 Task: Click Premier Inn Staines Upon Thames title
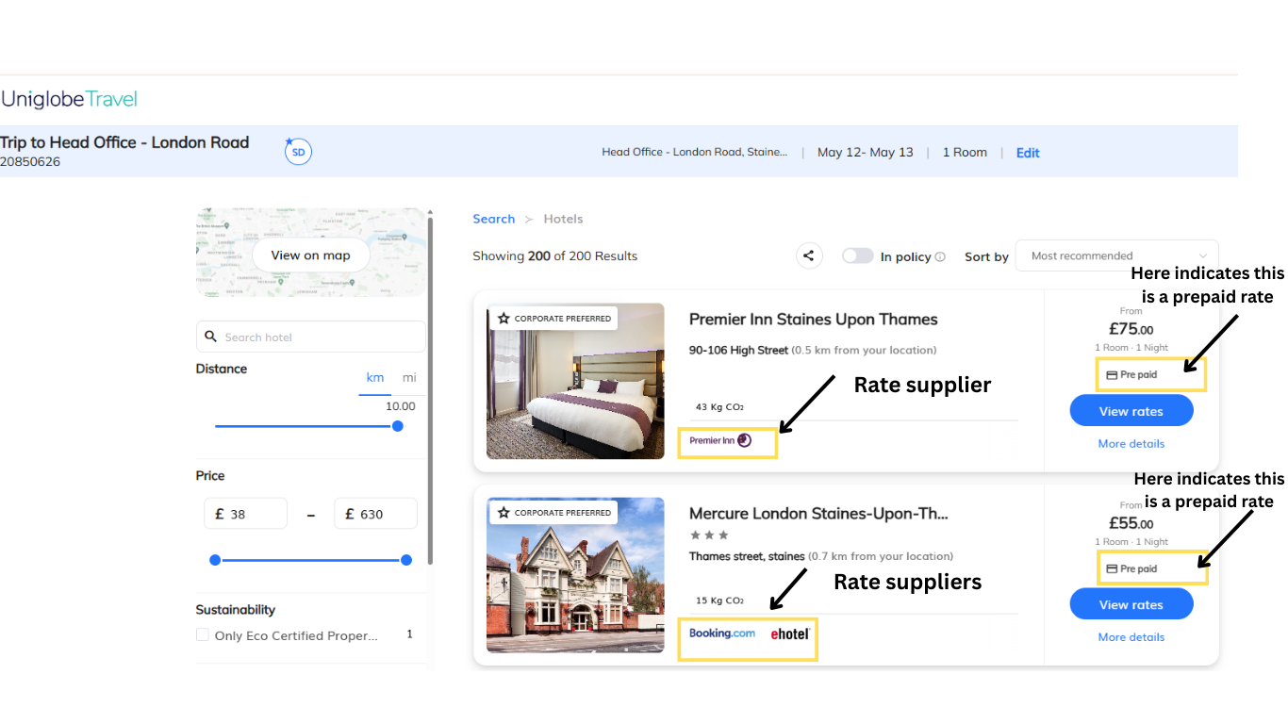[814, 320]
